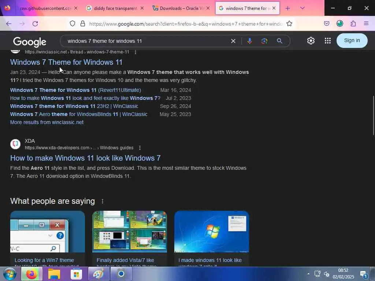Screen dimensions: 375x281
Task: Click the xda-developers.com breadcrumb URL
Action: point(79,148)
